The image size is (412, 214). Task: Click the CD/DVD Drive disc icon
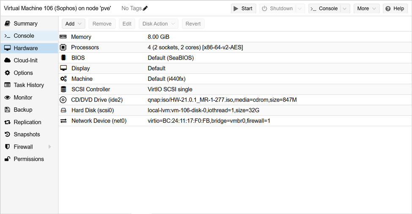tap(63, 100)
